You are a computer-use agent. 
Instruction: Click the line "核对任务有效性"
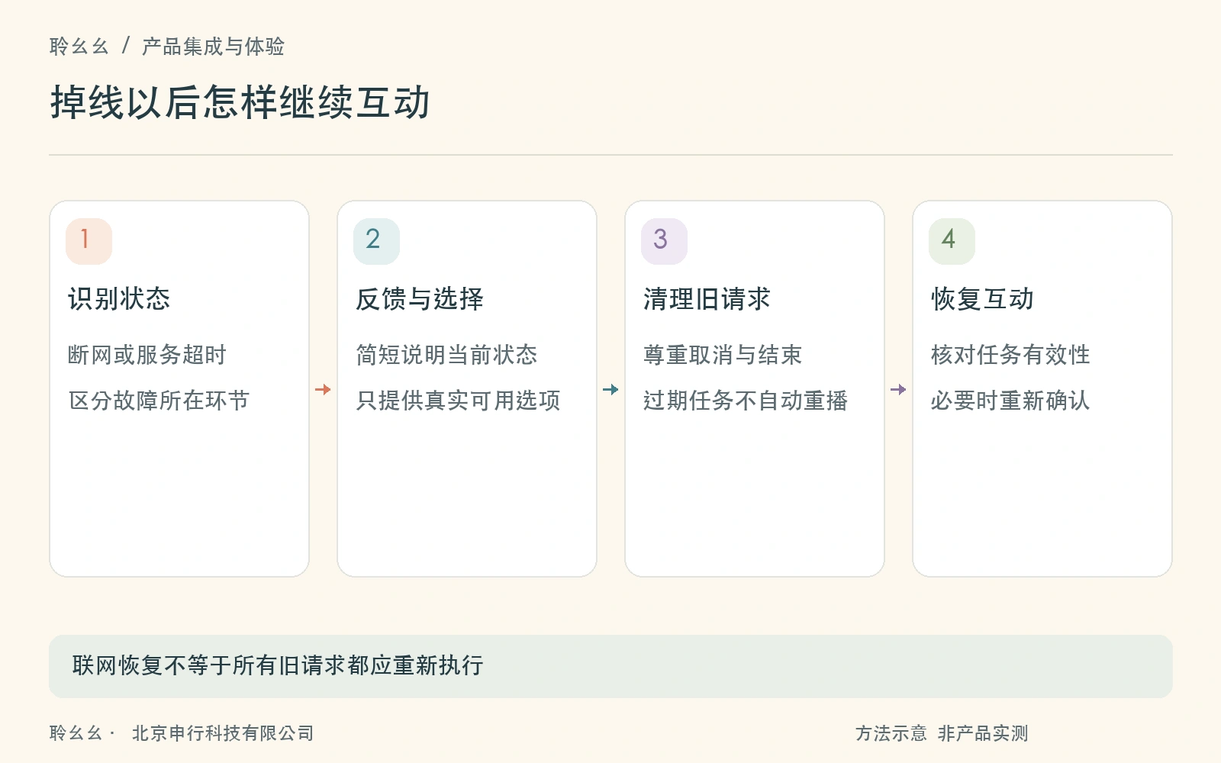pos(1010,355)
